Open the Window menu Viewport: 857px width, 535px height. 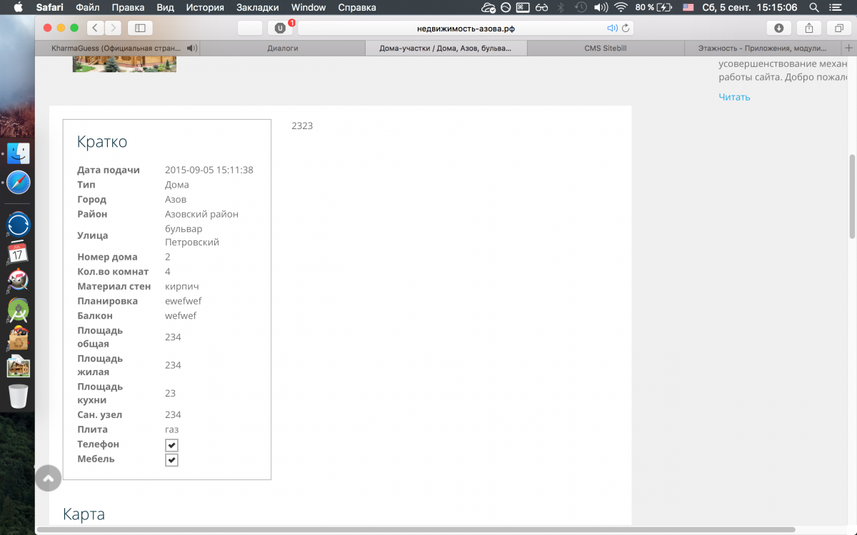coord(309,7)
